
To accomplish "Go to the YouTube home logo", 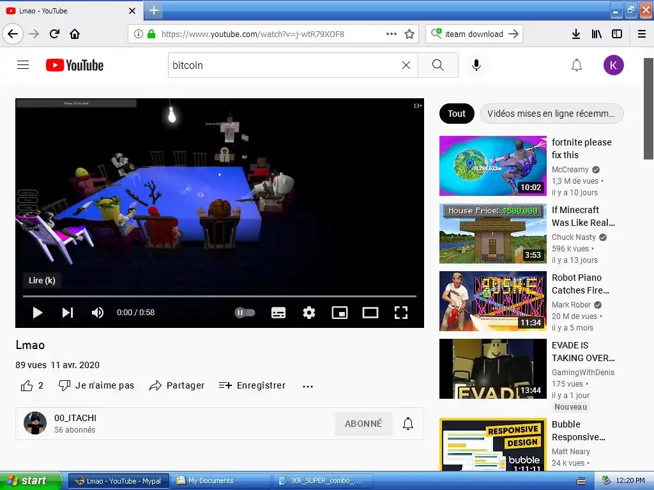I will coord(75,65).
